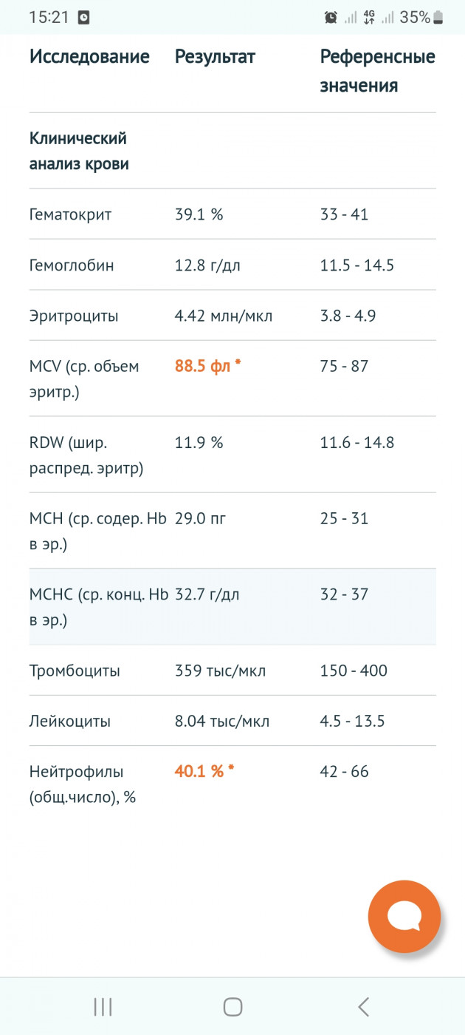The width and height of the screenshot is (465, 1035).
Task: Tap the alarm clock status icon
Action: pyautogui.click(x=331, y=17)
